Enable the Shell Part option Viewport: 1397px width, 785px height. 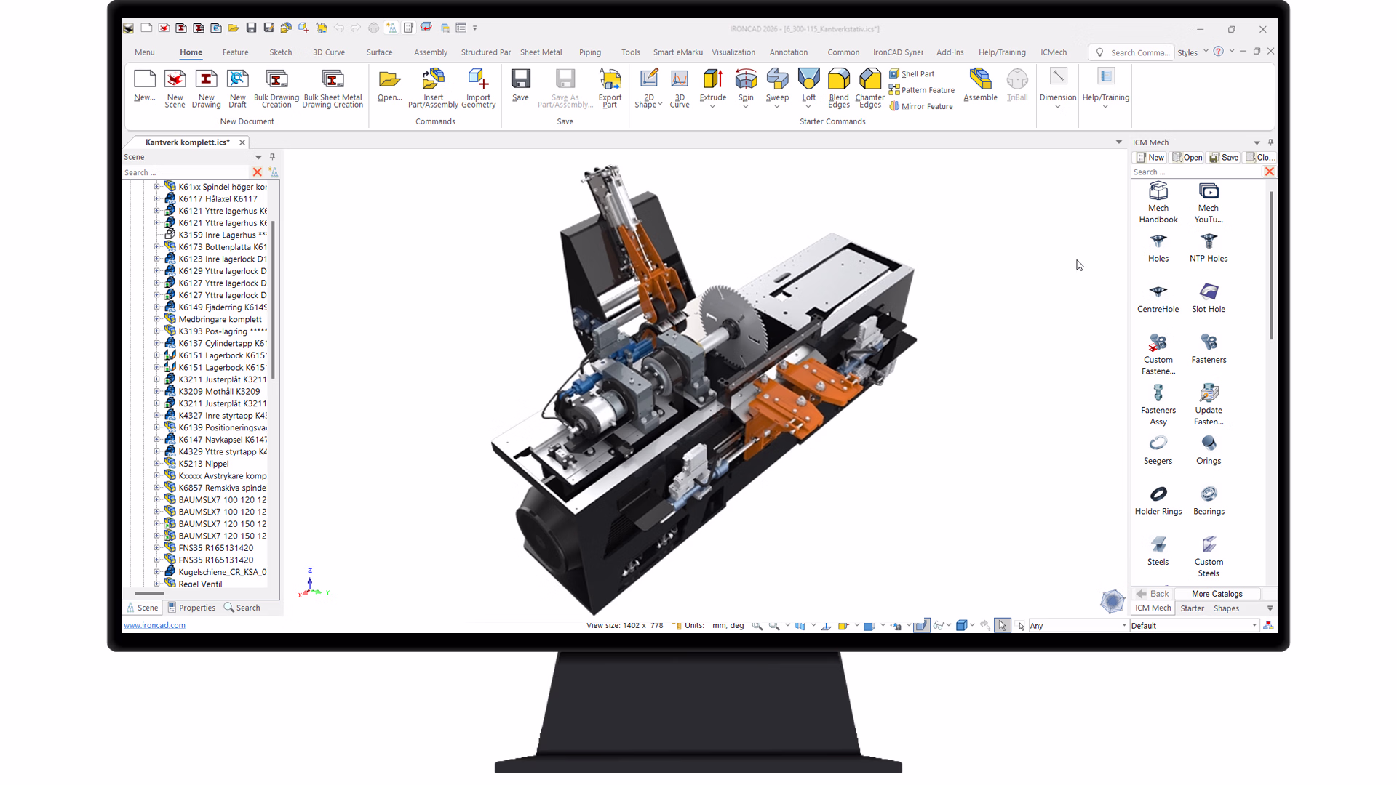tap(912, 73)
